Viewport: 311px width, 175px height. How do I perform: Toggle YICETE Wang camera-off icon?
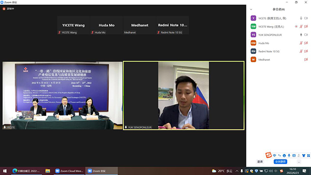[306, 26]
